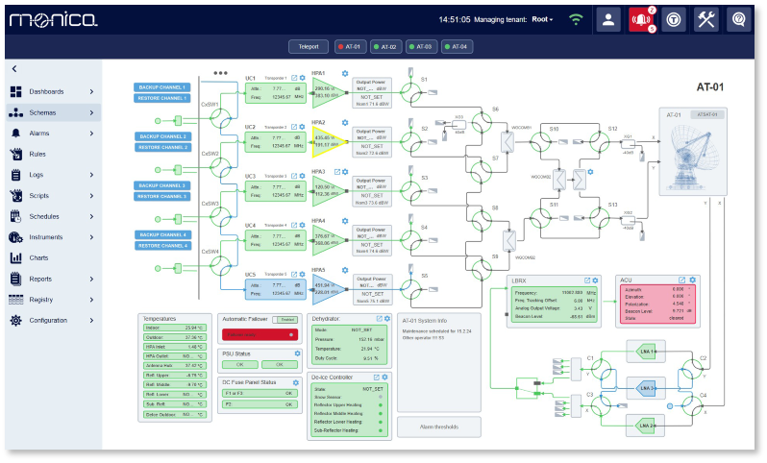Switch to the AT-03 tab
Screen dimensions: 767x463
click(x=421, y=47)
